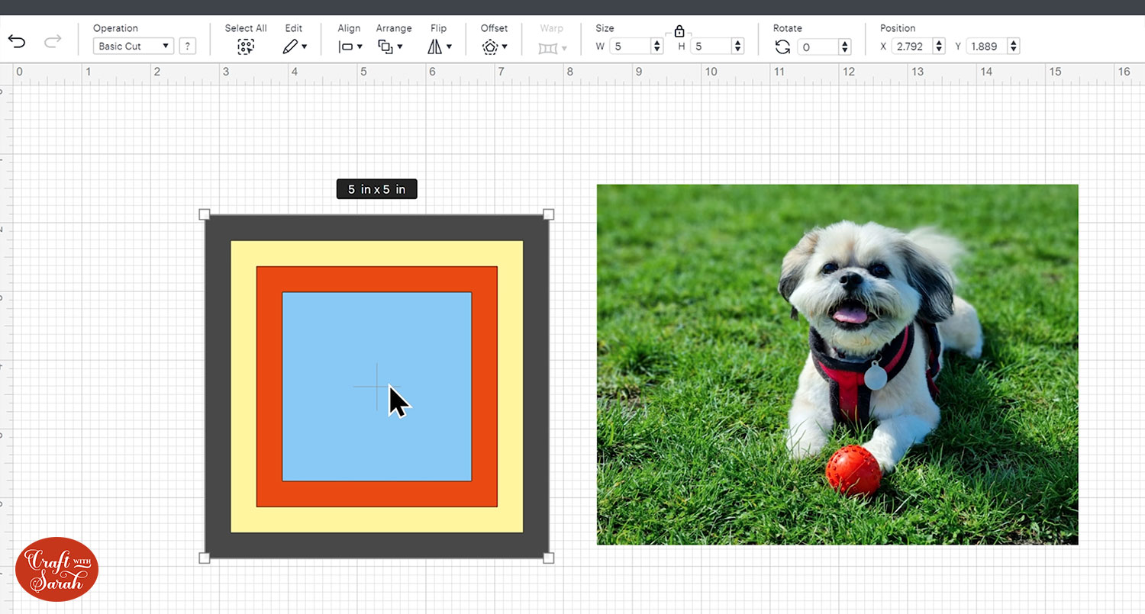Screen dimensions: 1145x614
Task: Select the dark grey outer square
Action: 377,227
